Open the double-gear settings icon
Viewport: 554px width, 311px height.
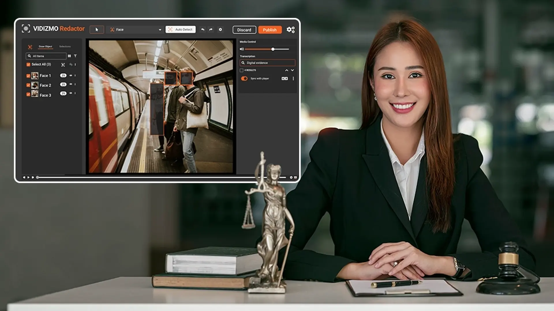coord(291,30)
